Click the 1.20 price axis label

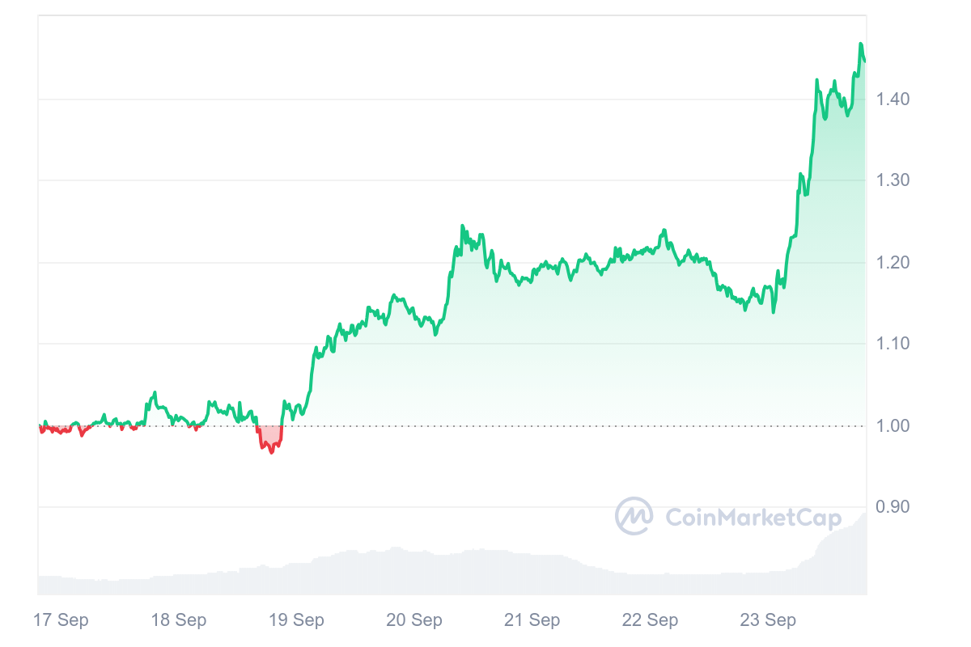coord(893,262)
